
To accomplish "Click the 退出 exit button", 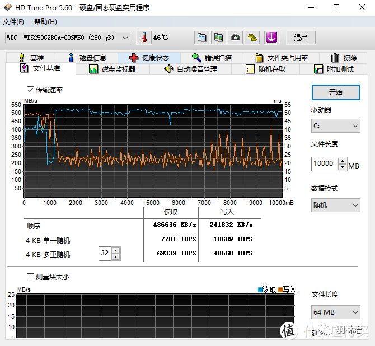I will point(301,38).
